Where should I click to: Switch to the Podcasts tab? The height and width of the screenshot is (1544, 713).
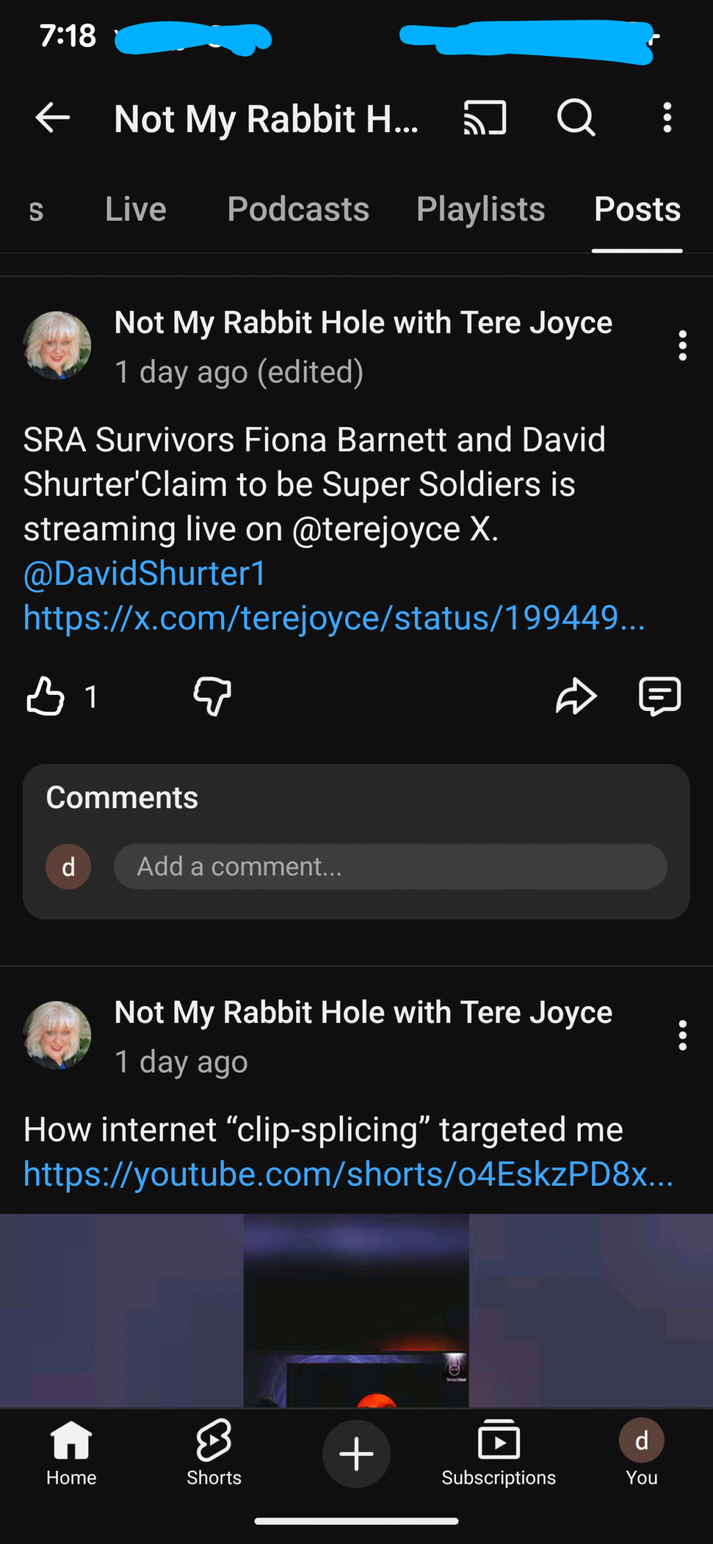pyautogui.click(x=298, y=209)
